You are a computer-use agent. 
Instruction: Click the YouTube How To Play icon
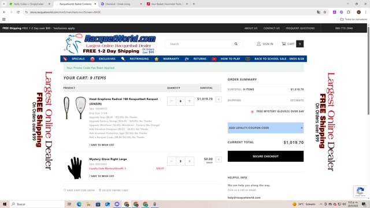point(214,59)
